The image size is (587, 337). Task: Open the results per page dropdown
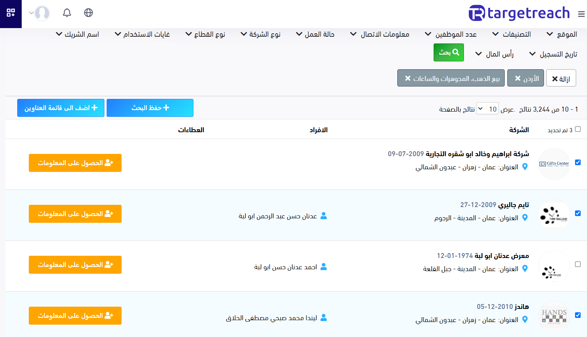pos(487,109)
